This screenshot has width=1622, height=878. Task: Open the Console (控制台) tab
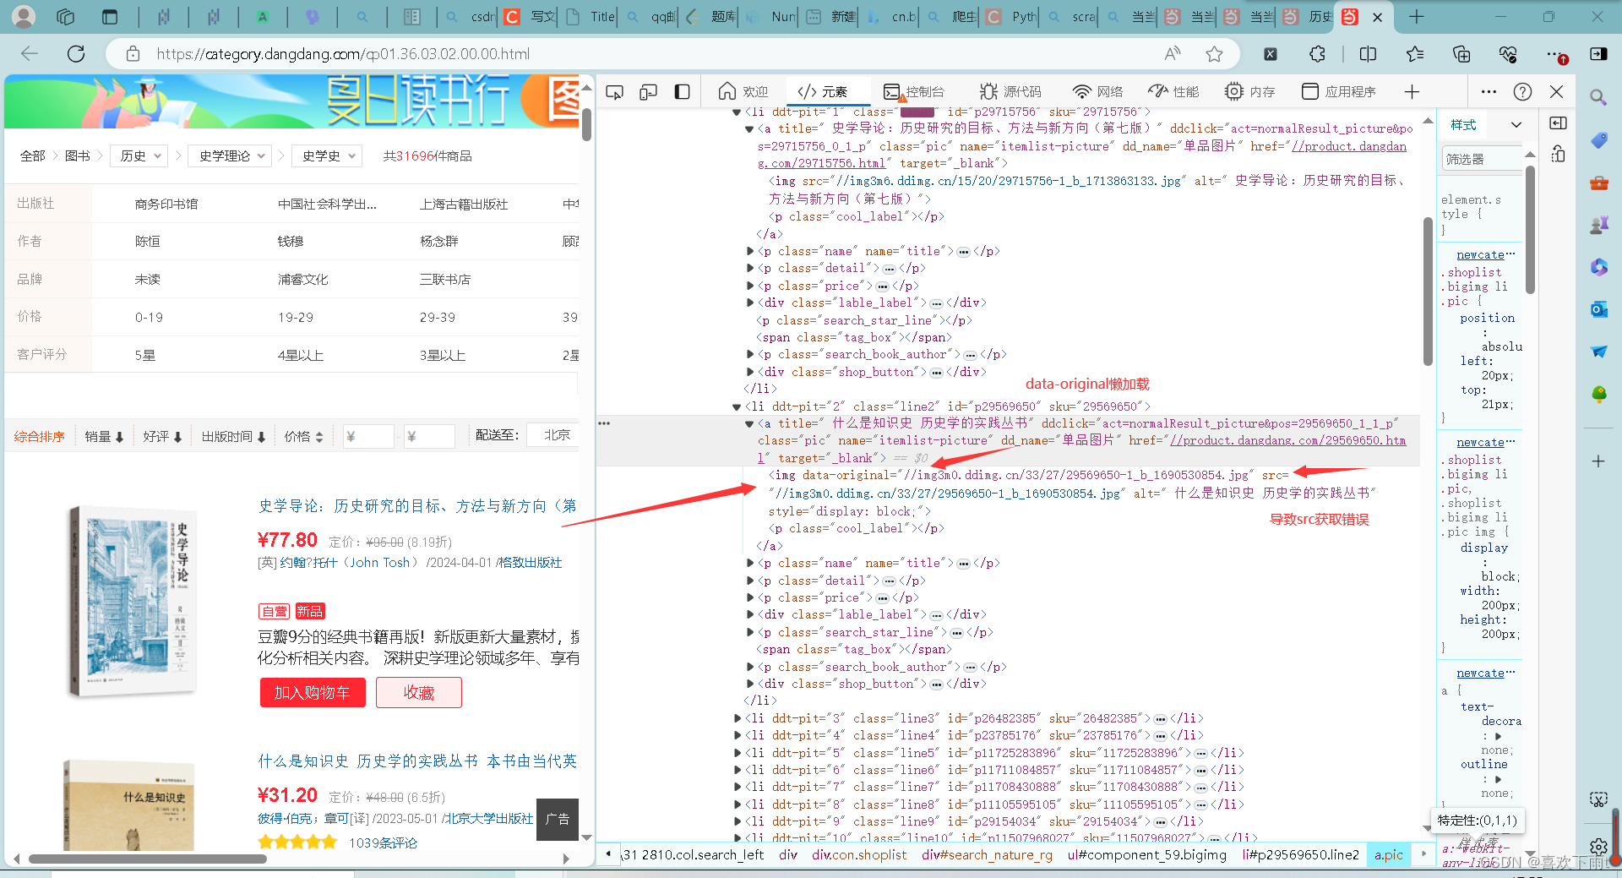pos(914,92)
